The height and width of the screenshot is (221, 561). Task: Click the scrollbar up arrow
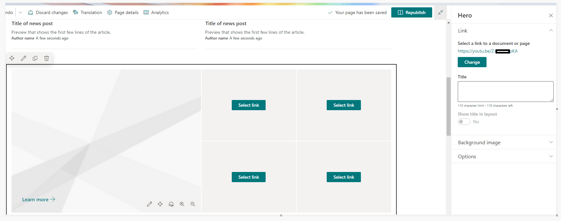pos(448,23)
